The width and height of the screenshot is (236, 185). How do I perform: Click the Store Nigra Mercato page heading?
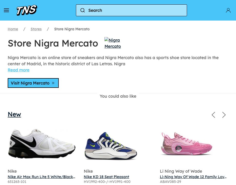point(53,43)
